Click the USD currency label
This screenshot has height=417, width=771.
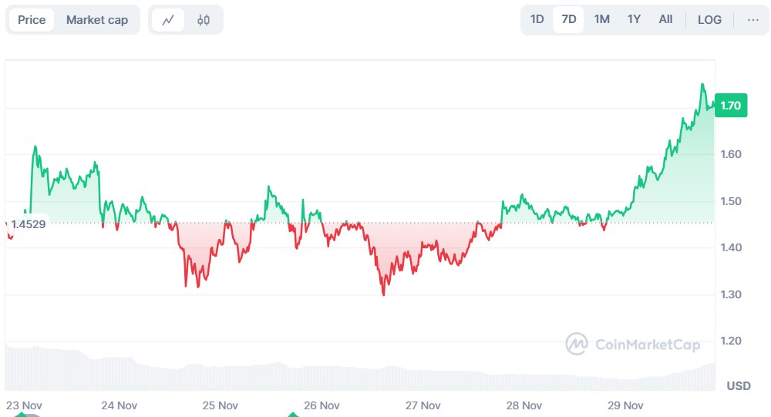coord(739,385)
